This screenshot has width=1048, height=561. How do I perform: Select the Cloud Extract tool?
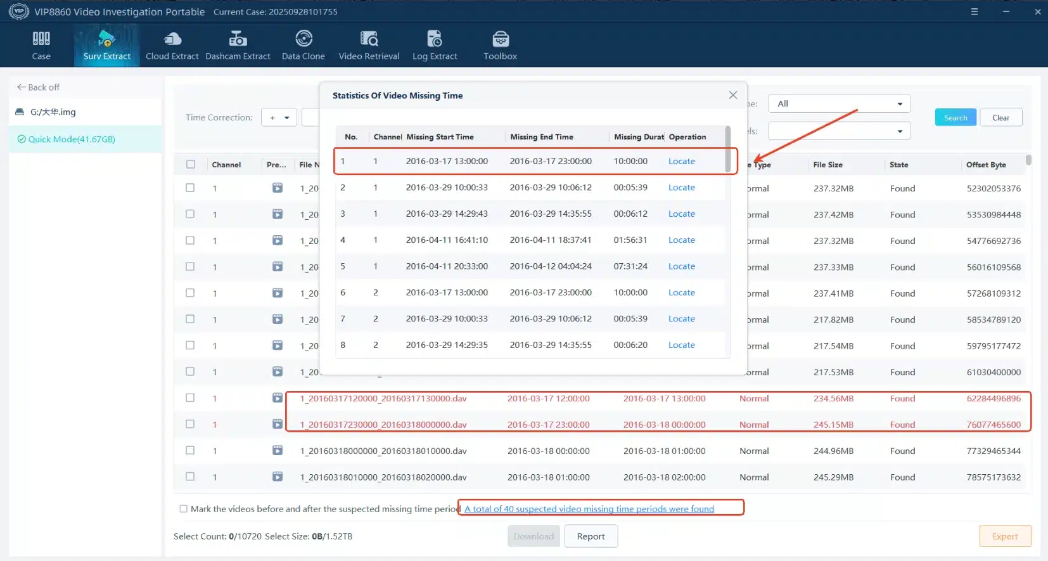coord(172,45)
